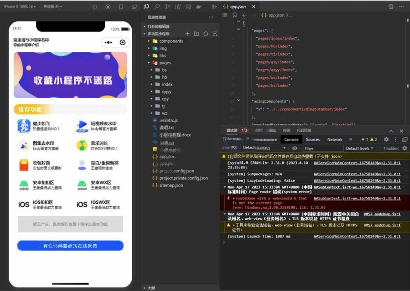Open console context Default selector dropdown
410x291 pixels.
[x=264, y=148]
